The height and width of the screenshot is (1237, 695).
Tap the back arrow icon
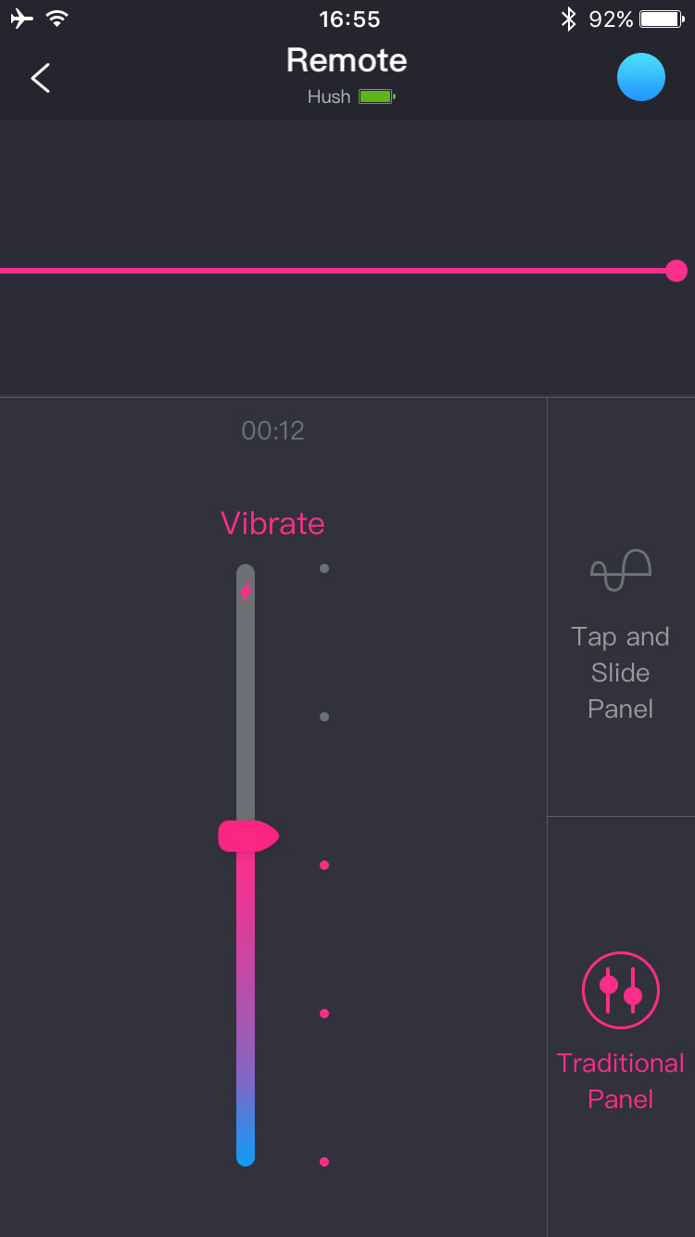[x=41, y=78]
